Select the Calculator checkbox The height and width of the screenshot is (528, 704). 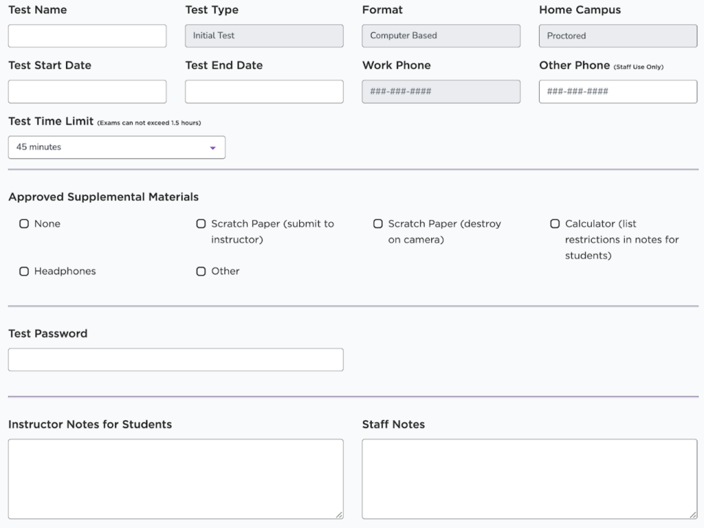pyautogui.click(x=555, y=224)
